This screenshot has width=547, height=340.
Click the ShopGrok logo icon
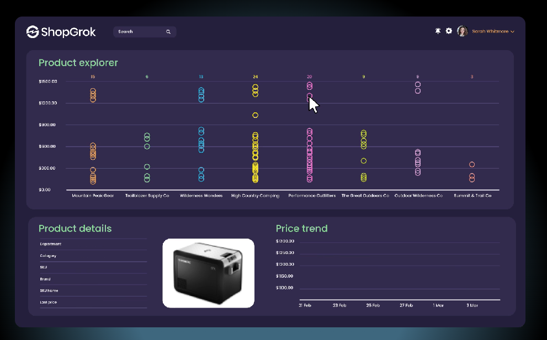33,32
